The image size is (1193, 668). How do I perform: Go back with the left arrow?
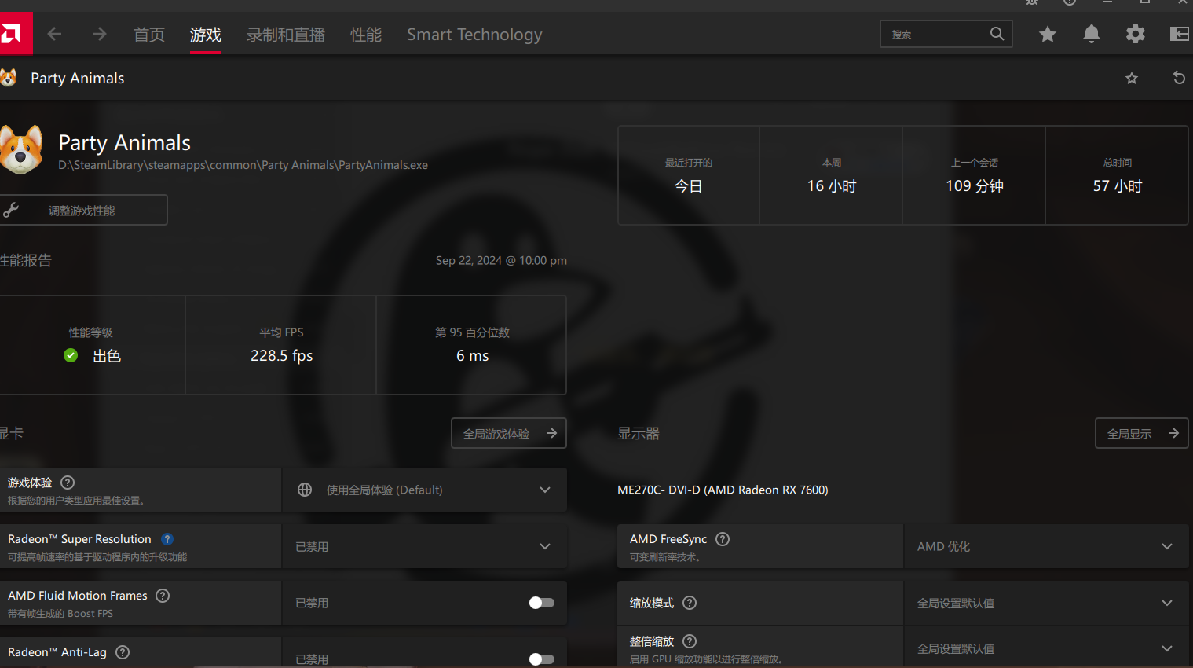54,34
